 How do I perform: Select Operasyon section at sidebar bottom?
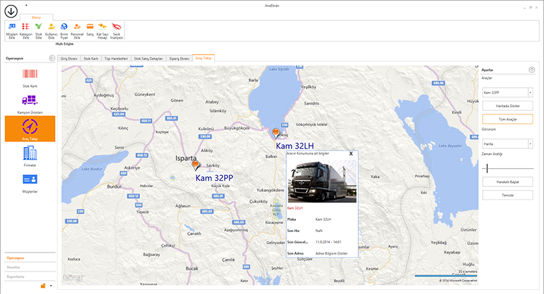(x=30, y=258)
